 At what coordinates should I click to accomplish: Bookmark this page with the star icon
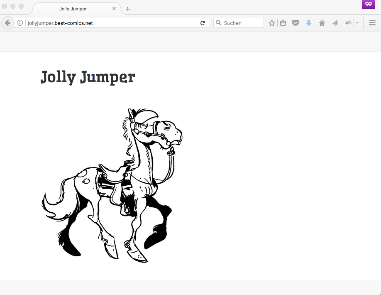click(272, 23)
